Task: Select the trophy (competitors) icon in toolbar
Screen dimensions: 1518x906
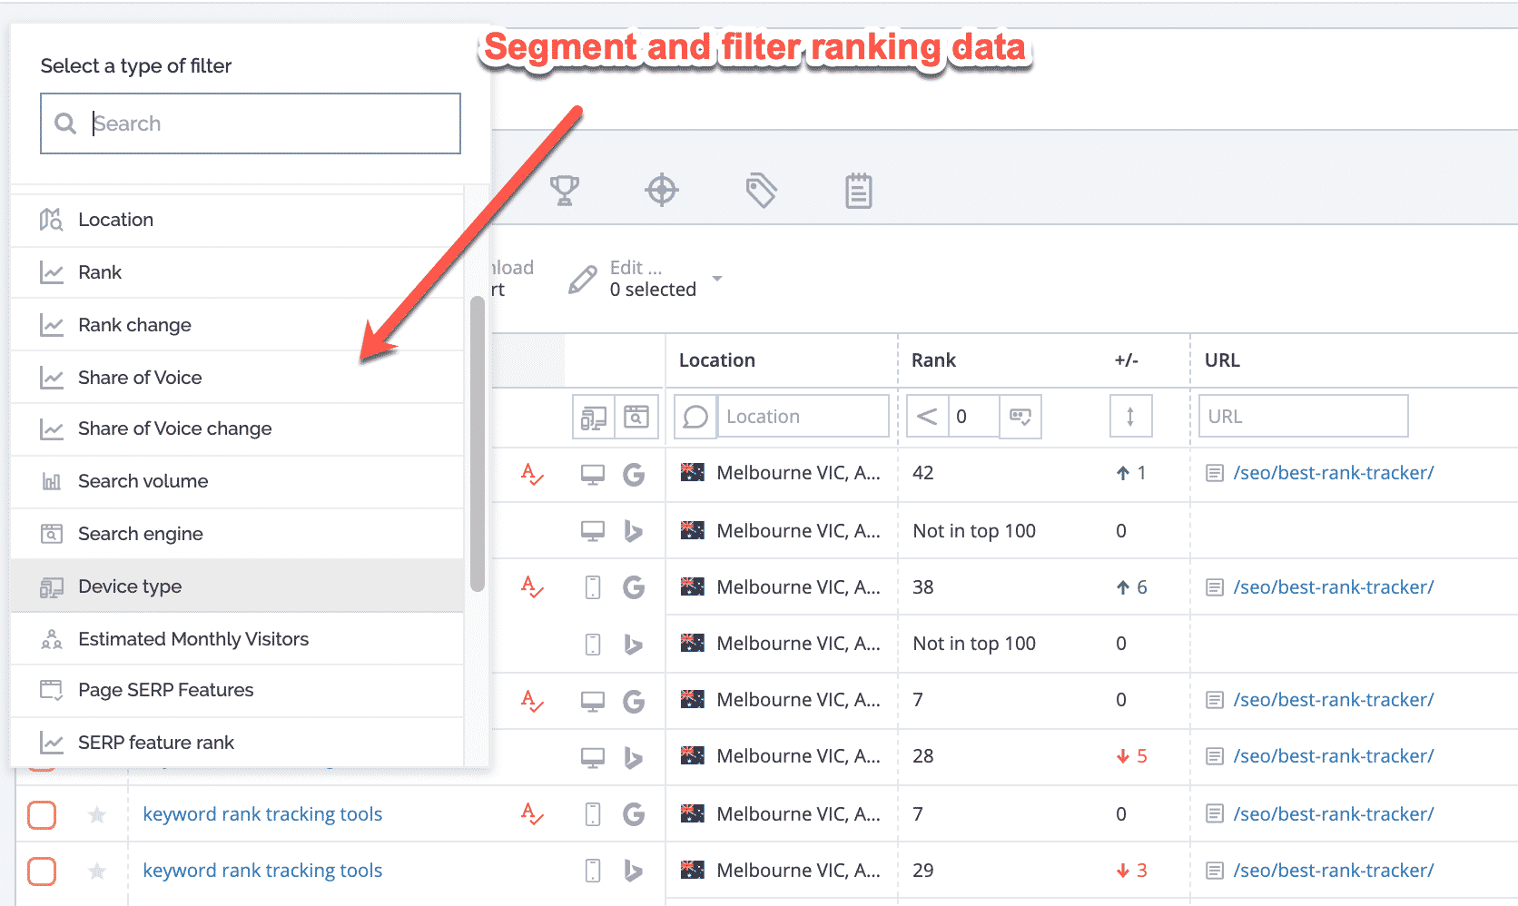Action: (x=566, y=191)
